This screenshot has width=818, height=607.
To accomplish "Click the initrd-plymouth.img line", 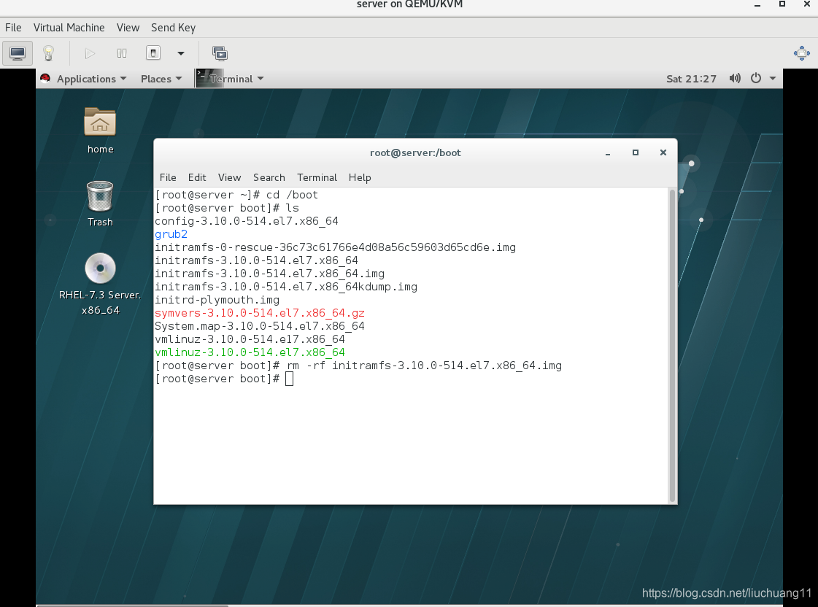I will pos(217,300).
